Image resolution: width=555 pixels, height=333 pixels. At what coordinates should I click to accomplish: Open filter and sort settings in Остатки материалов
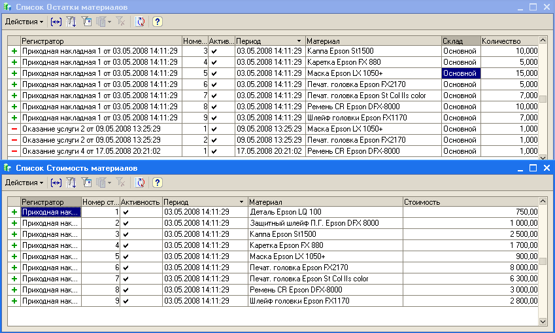pos(71,22)
